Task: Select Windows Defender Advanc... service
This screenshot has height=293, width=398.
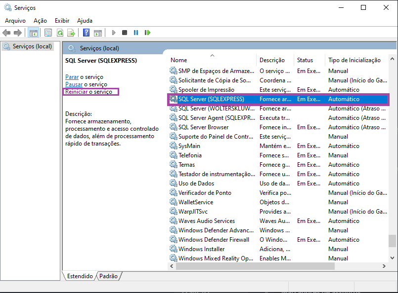Action: (x=278, y=230)
